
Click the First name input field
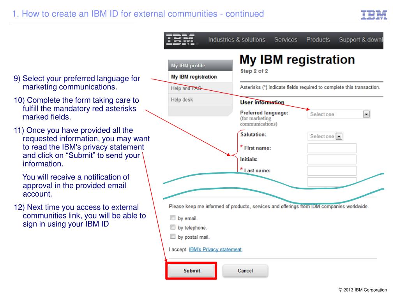[332, 148]
